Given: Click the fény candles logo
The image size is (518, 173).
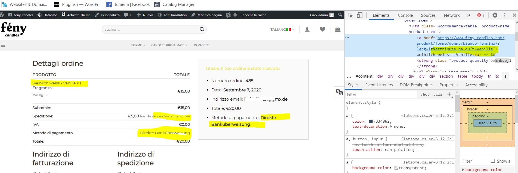Looking at the screenshot, I should point(13,29).
